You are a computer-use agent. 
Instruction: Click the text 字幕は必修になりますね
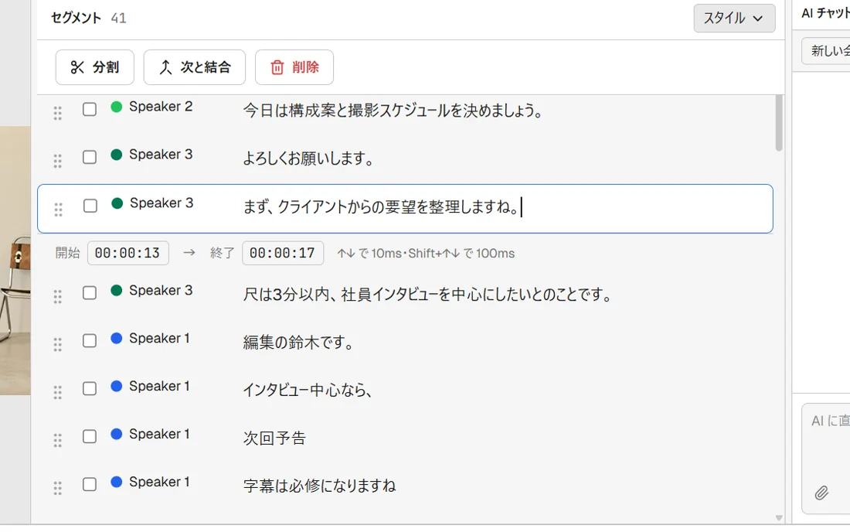click(319, 486)
